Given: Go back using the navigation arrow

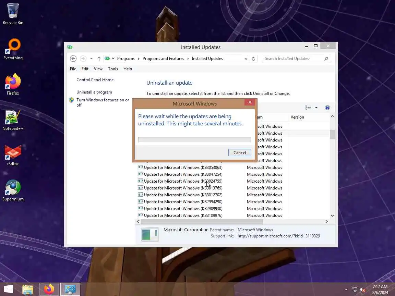Looking at the screenshot, I should (73, 59).
